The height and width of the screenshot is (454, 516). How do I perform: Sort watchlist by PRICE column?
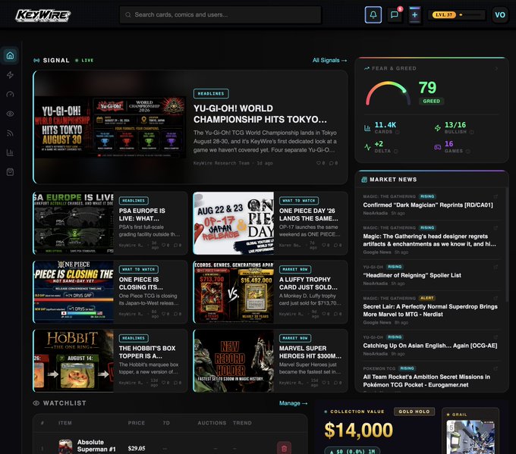pos(137,423)
